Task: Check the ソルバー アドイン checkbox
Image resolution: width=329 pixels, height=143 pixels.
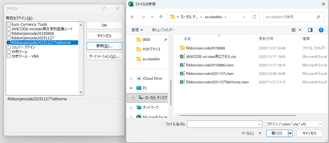Action: (x=9, y=47)
